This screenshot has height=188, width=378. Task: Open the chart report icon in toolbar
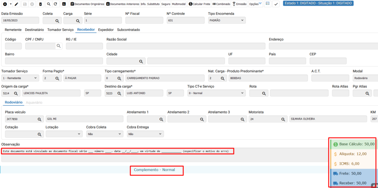pyautogui.click(x=64, y=4)
